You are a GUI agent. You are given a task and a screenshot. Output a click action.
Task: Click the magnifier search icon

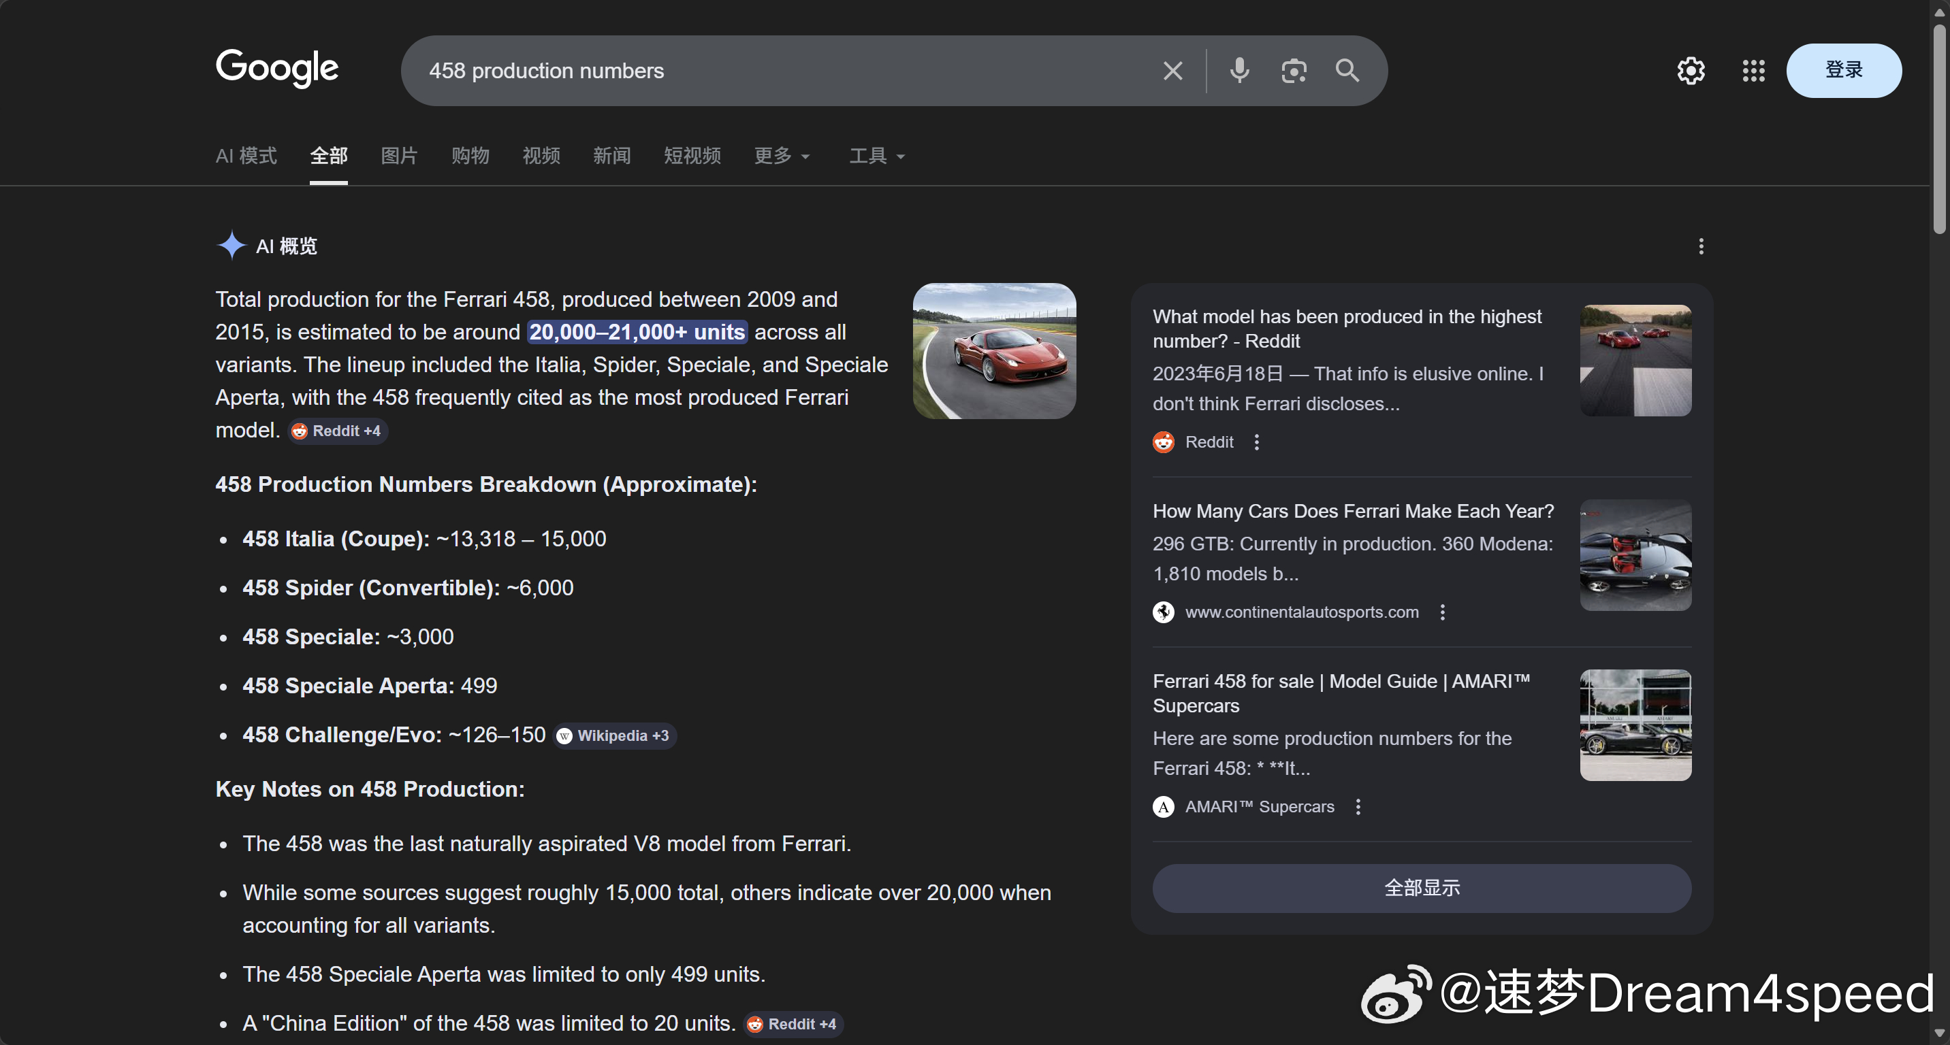[1347, 71]
